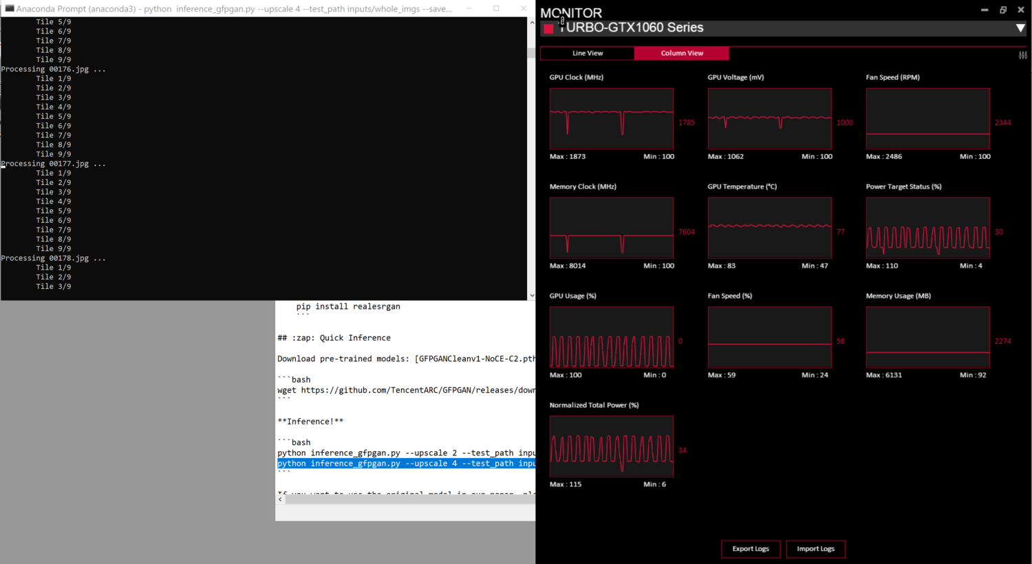Click the Export Logs button
The width and height of the screenshot is (1032, 564).
click(751, 549)
